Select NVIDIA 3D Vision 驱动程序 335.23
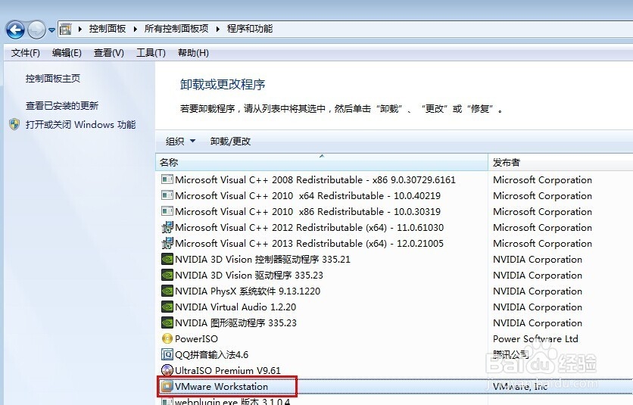 [x=249, y=276]
